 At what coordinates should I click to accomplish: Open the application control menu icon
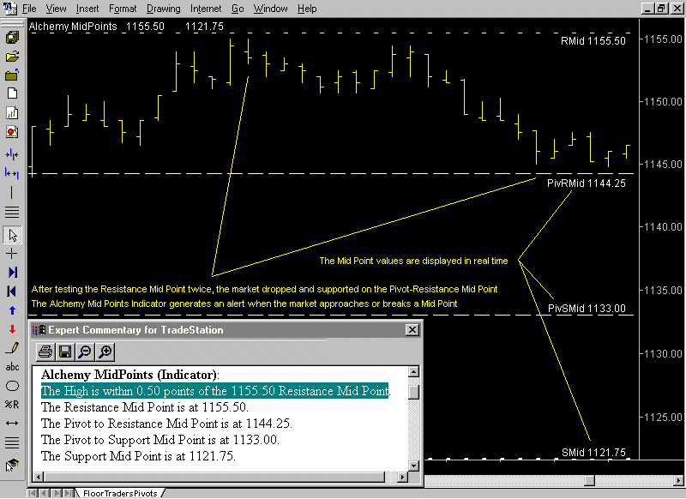pos(10,9)
